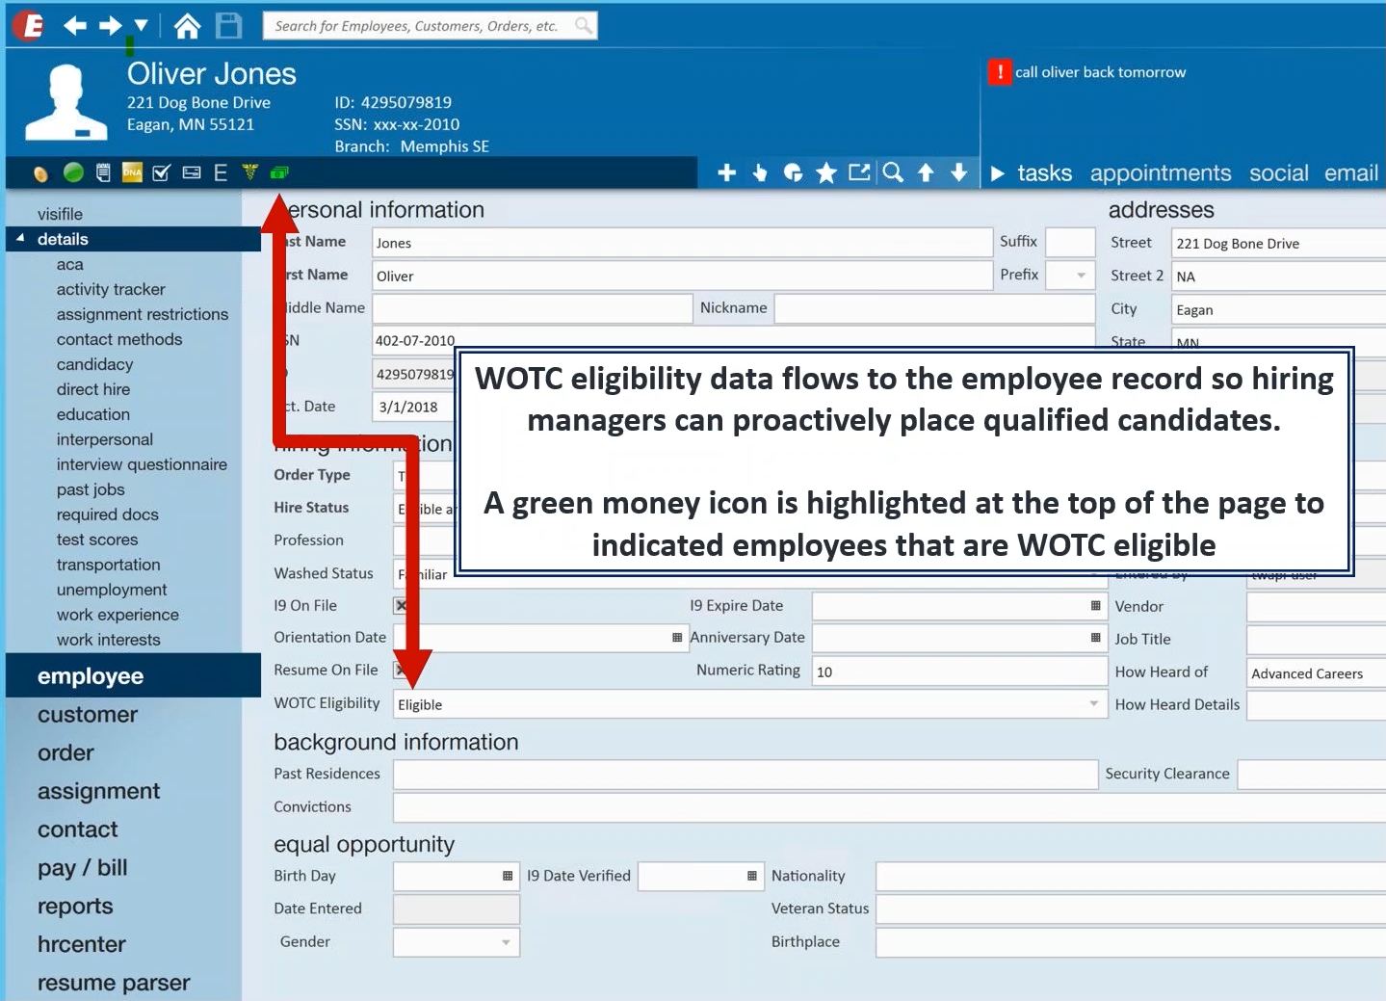Click the ID card icon

pos(192,172)
